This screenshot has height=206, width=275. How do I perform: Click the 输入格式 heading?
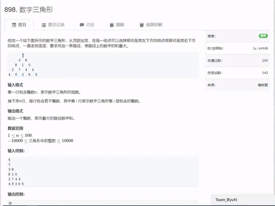15,85
